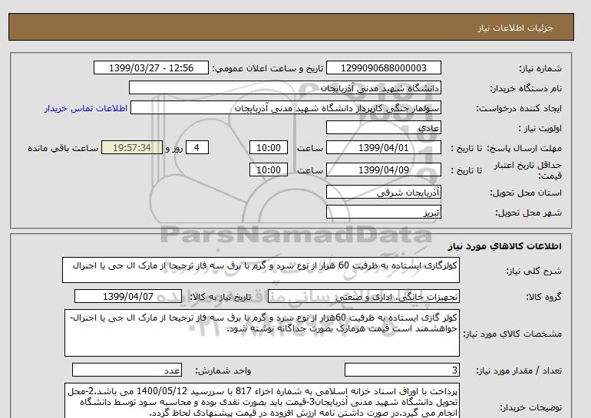Click the public announcement date field 1399/03/27 - 12:56
Image resolution: width=591 pixels, height=418 pixels.
(150, 67)
